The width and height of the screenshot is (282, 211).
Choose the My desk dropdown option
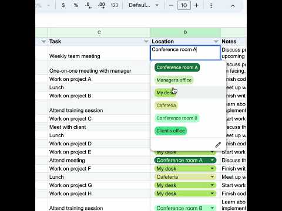[166, 93]
